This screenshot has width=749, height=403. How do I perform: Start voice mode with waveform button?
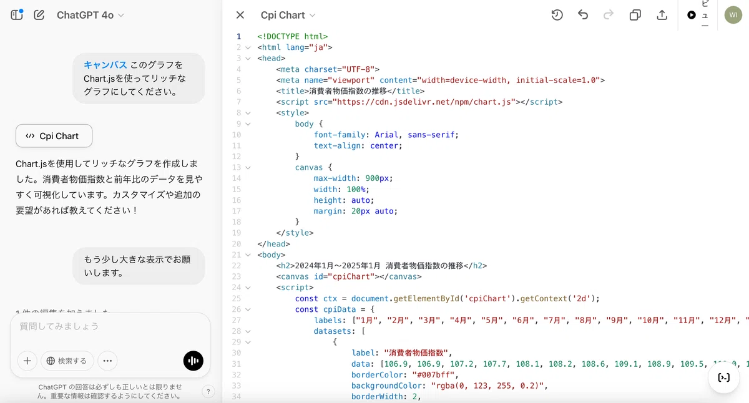point(193,361)
